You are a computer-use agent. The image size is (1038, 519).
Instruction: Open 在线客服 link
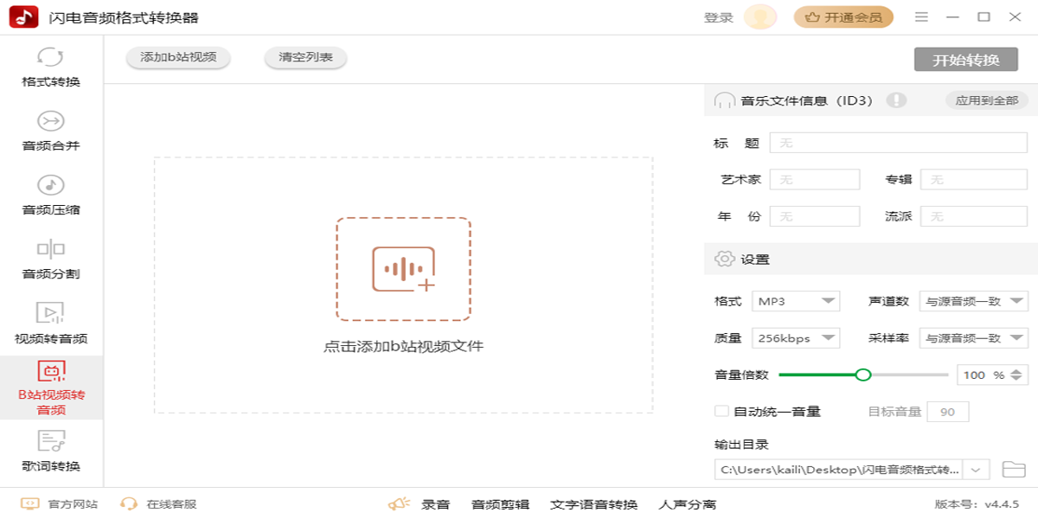tap(171, 504)
